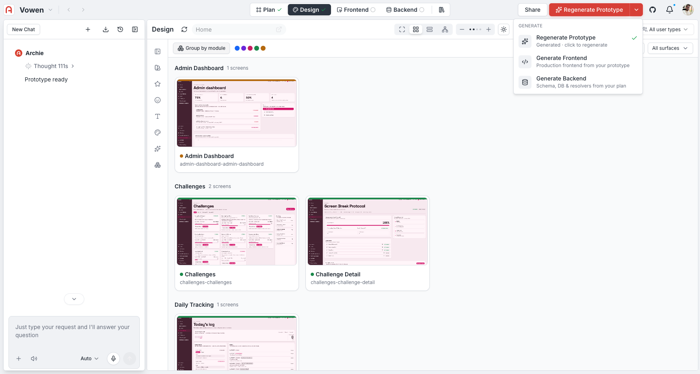This screenshot has height=374, width=700.
Task: Click the Vowen logo icon
Action: coord(9,10)
